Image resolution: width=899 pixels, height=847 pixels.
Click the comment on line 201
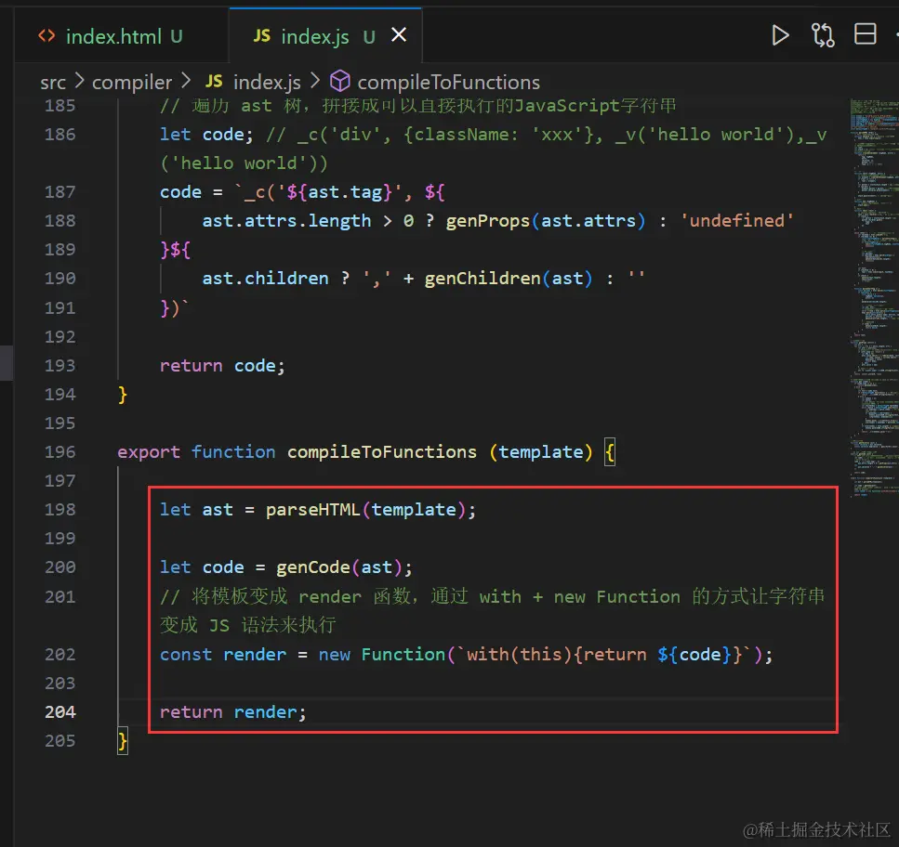point(492,610)
